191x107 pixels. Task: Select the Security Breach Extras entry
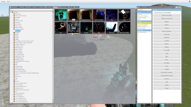click(21, 86)
